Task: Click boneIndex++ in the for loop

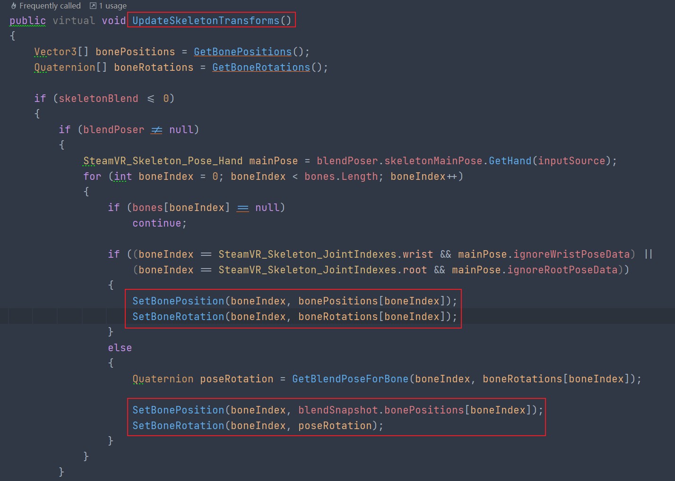Action: [424, 176]
